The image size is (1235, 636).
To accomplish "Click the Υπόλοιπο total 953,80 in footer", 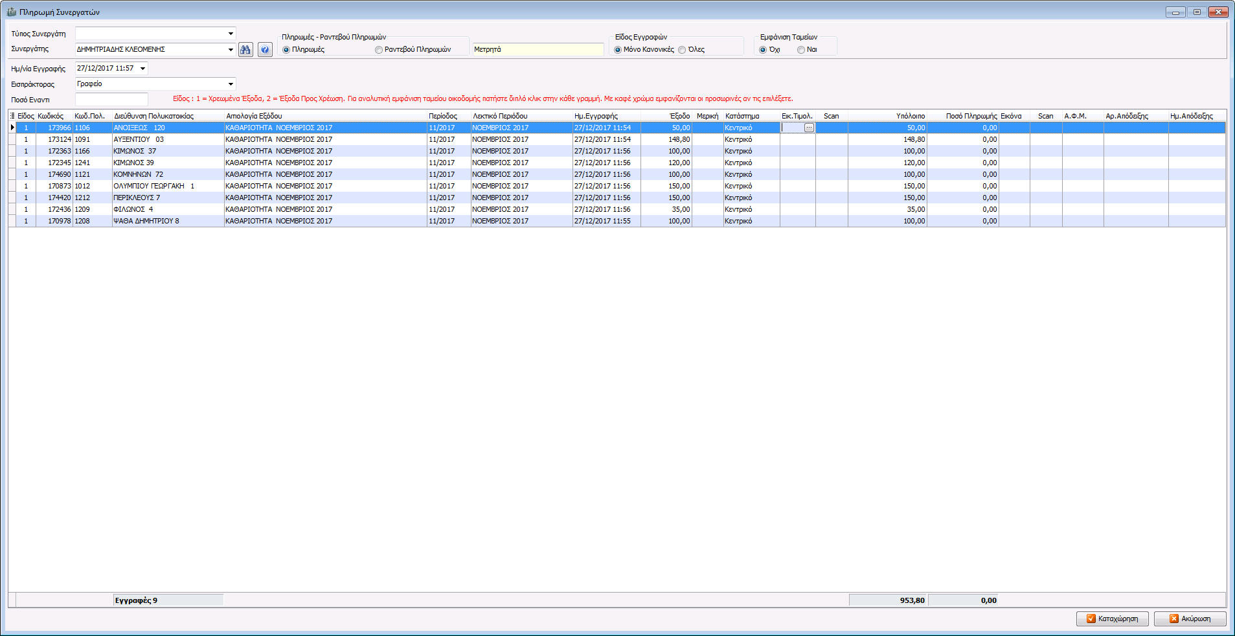I will 888,600.
